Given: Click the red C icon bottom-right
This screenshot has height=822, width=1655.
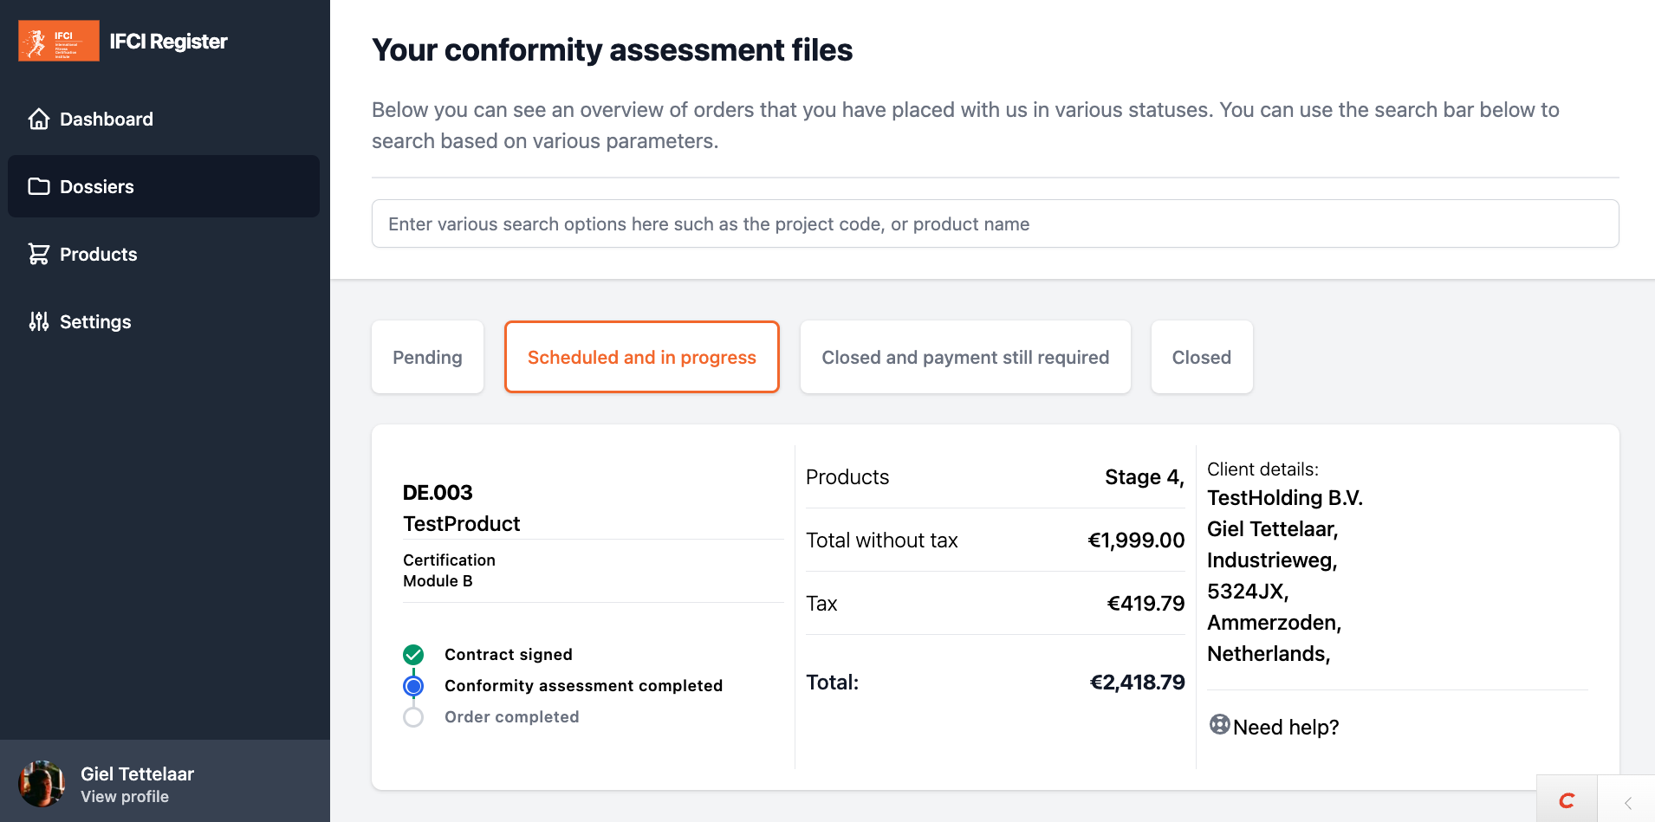Looking at the screenshot, I should pyautogui.click(x=1567, y=800).
